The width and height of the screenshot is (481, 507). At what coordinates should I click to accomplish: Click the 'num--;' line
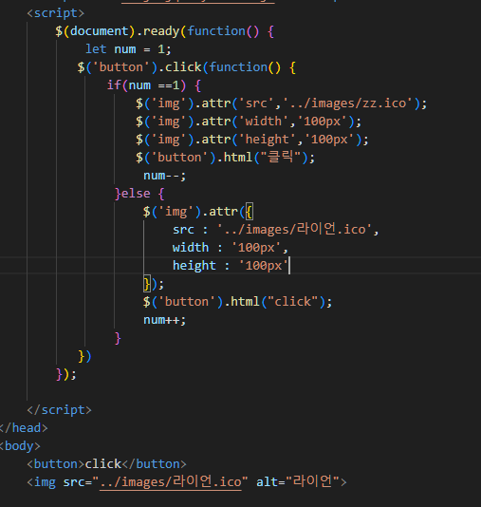click(164, 176)
